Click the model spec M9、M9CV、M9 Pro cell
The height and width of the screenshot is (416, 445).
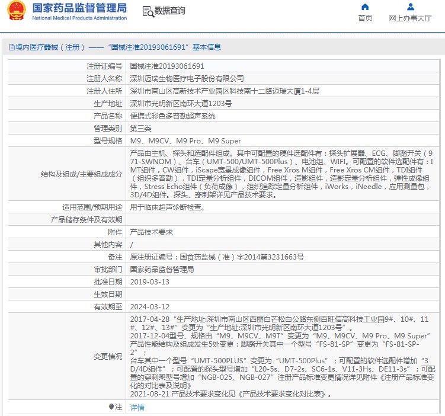tap(185, 141)
